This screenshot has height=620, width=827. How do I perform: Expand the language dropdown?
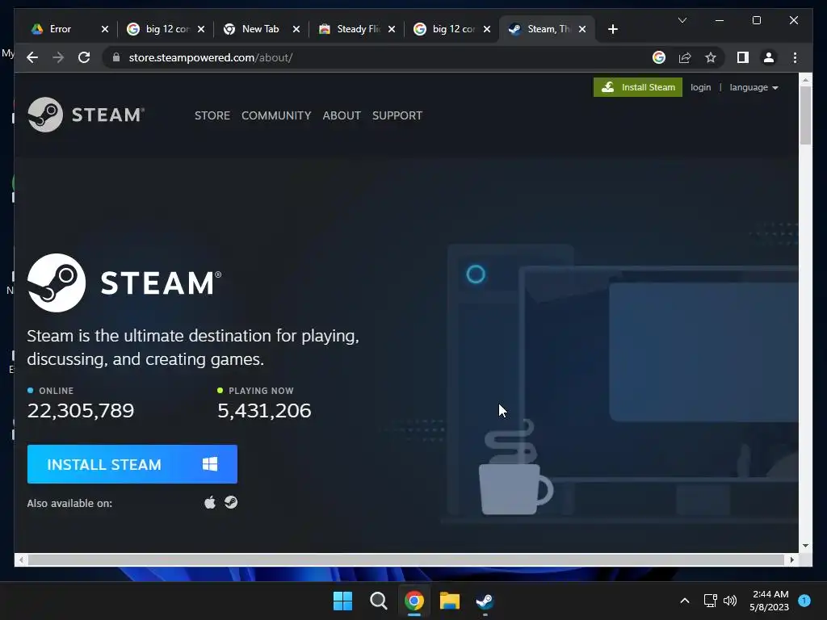point(754,87)
